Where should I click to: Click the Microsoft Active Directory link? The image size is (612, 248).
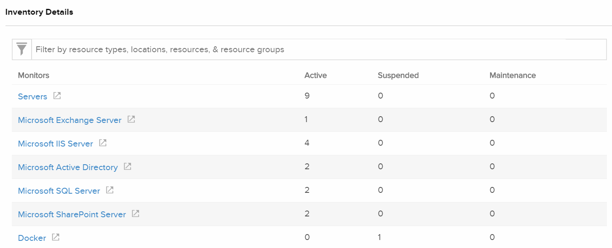point(68,167)
